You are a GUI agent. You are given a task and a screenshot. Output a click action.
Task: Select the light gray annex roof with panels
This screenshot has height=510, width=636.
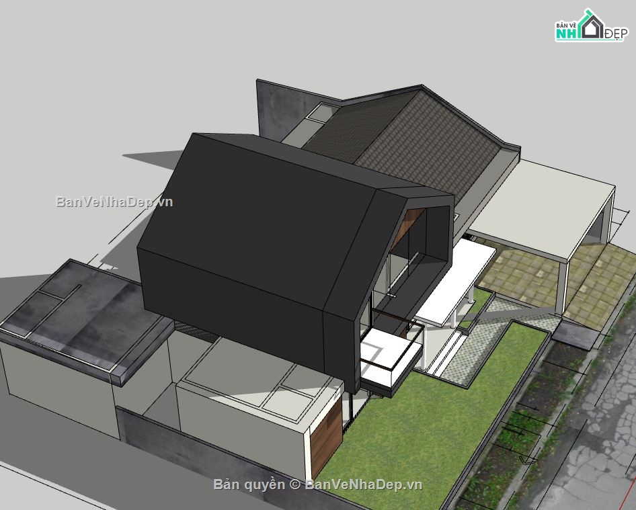[262, 380]
